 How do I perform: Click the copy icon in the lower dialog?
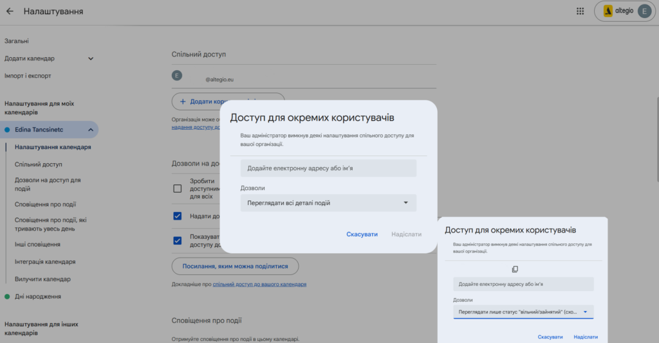tap(515, 269)
